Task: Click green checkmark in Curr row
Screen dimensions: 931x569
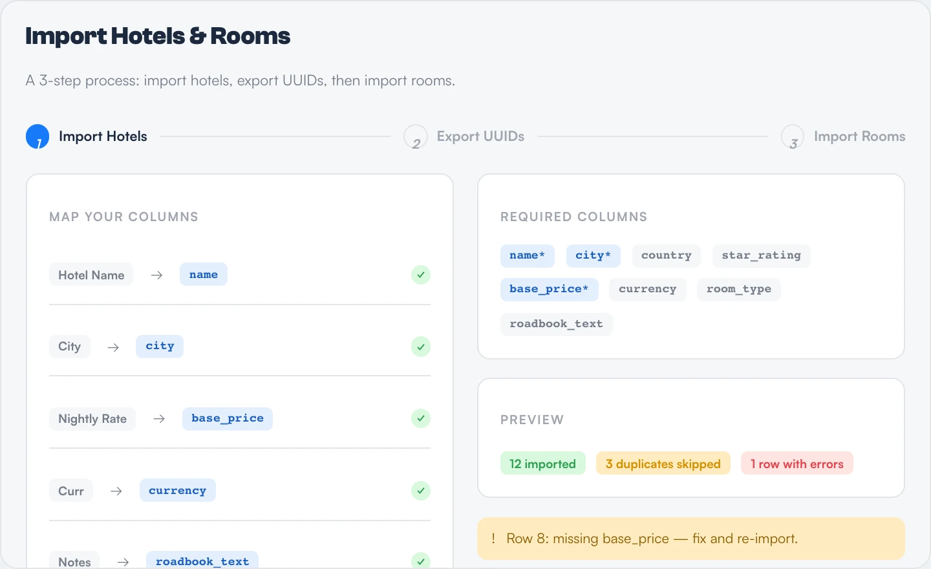Action: tap(421, 491)
